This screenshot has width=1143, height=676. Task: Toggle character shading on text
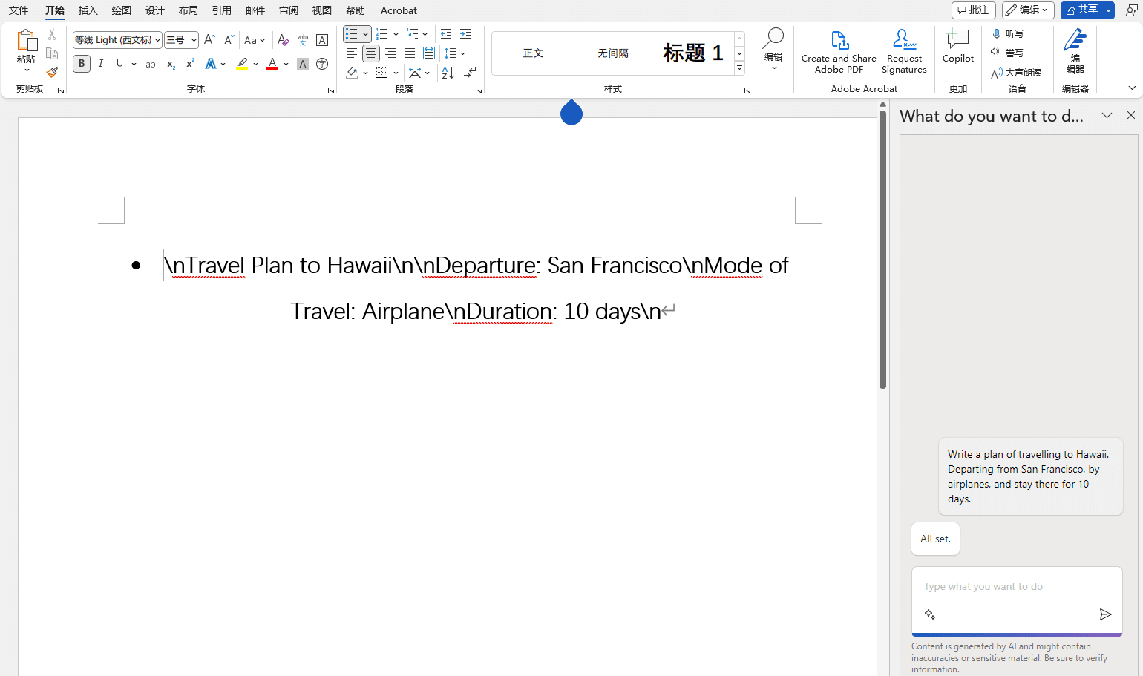303,64
